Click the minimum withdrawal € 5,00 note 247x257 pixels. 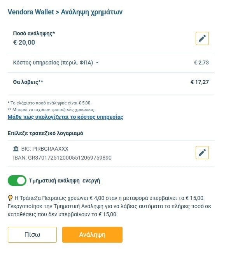(49, 103)
